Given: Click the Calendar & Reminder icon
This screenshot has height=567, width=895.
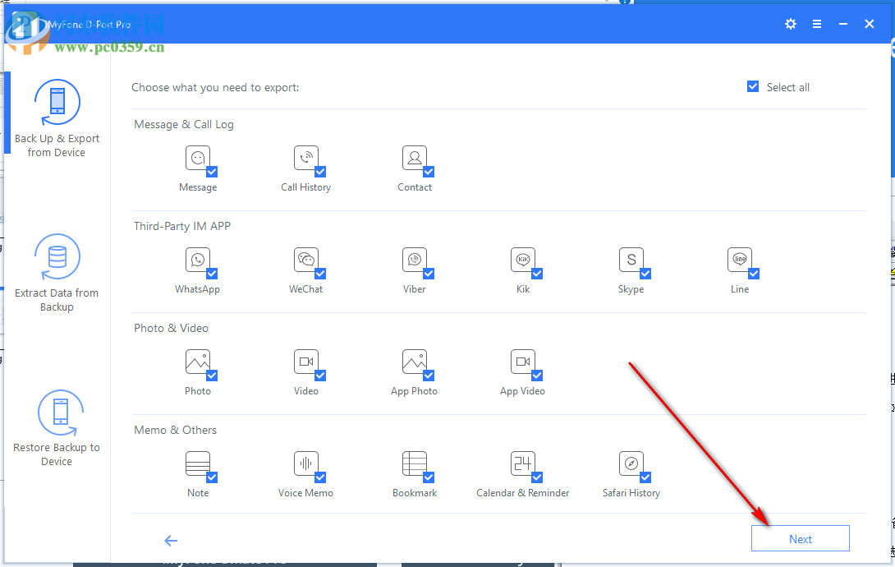Looking at the screenshot, I should [522, 463].
